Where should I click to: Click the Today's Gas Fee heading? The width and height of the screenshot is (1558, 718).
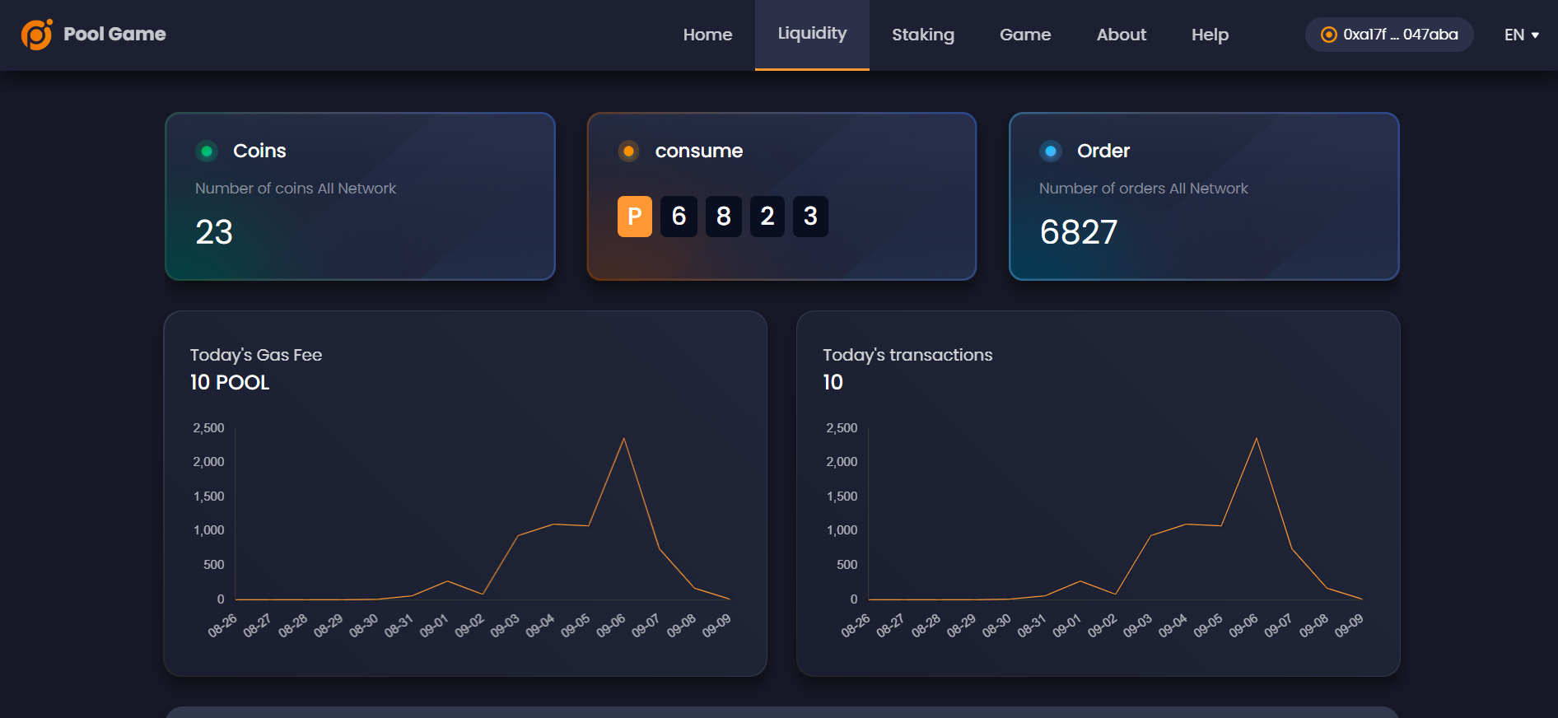coord(256,355)
